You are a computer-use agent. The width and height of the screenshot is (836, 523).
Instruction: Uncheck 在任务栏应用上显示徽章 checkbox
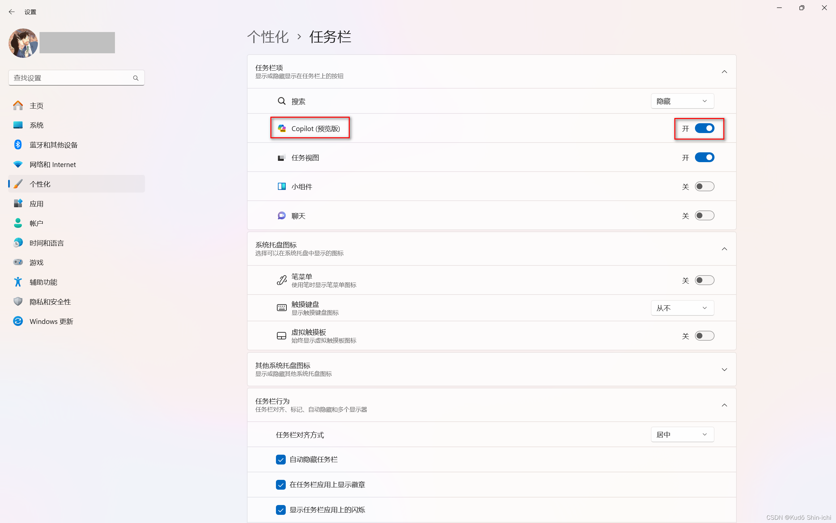point(281,485)
